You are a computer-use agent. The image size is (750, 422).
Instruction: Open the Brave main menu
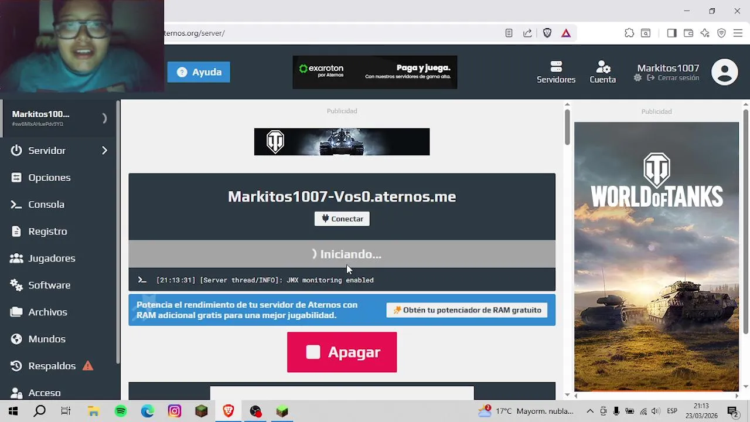point(738,33)
